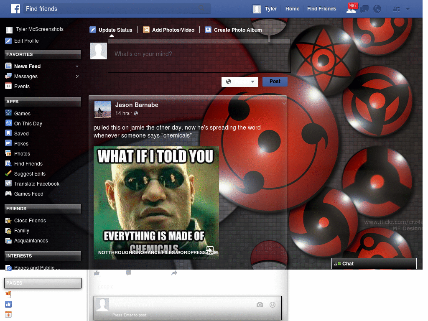Click the blue thumbs-up icon under Pages

(x=8, y=304)
